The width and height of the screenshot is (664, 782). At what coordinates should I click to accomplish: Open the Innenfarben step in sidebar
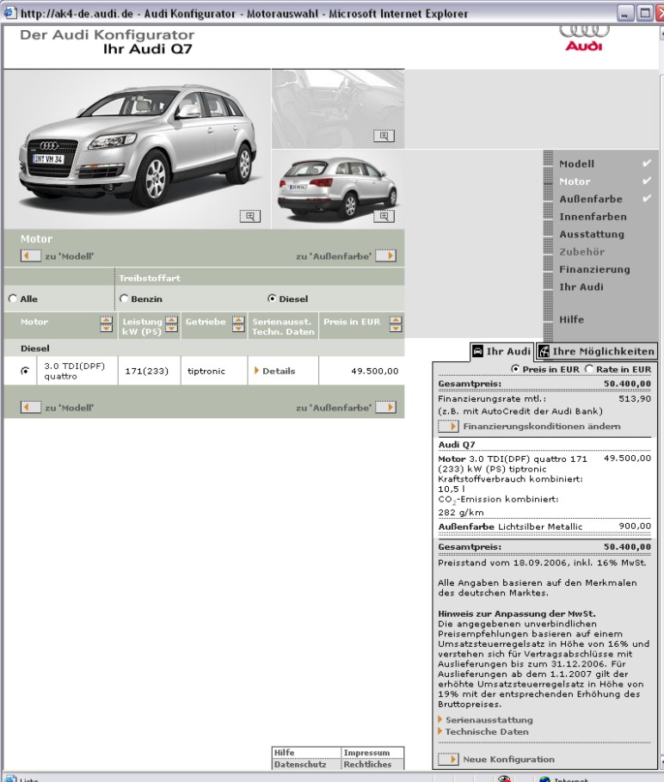point(593,217)
